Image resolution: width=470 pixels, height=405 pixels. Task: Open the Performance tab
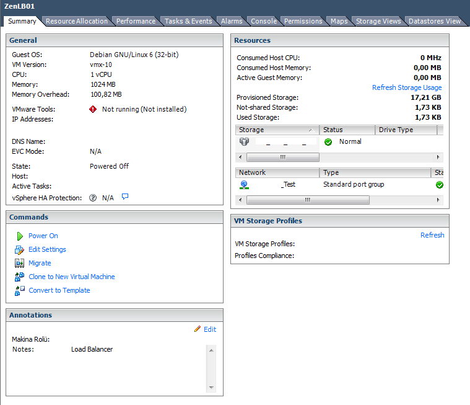pos(136,21)
